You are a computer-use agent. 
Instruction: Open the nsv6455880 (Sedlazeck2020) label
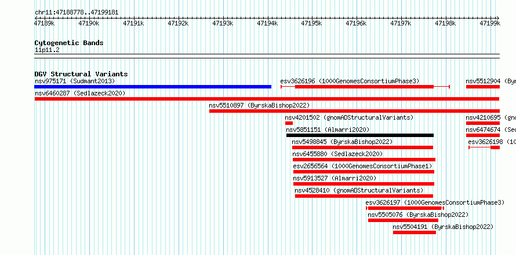337,154
